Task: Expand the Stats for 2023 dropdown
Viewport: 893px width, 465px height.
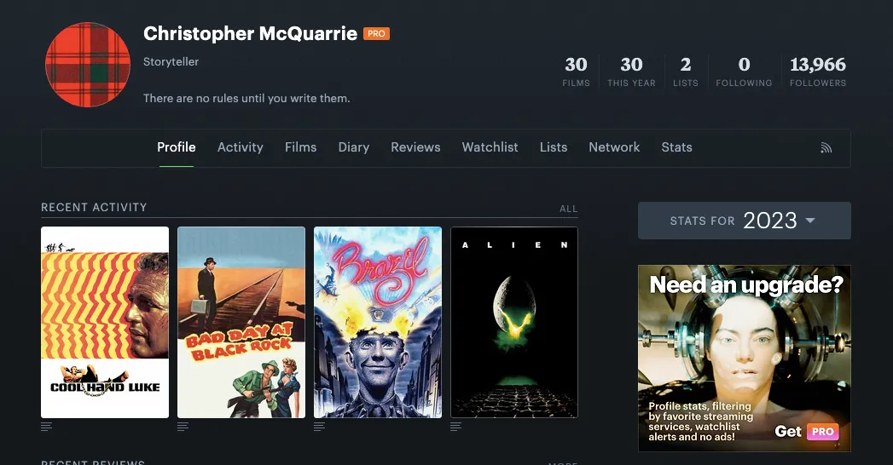Action: (x=745, y=221)
